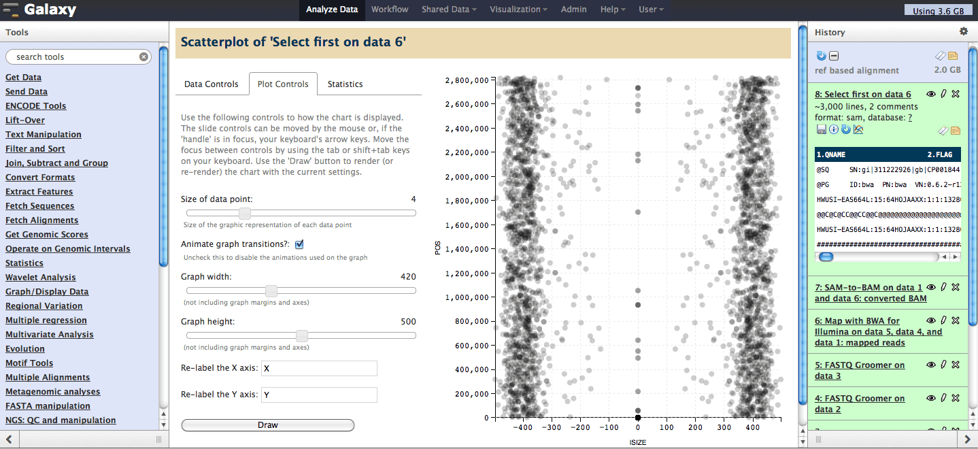Open the history options gear icon
Image resolution: width=978 pixels, height=449 pixels.
click(964, 31)
